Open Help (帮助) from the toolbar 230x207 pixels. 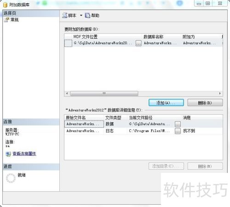(x=92, y=15)
